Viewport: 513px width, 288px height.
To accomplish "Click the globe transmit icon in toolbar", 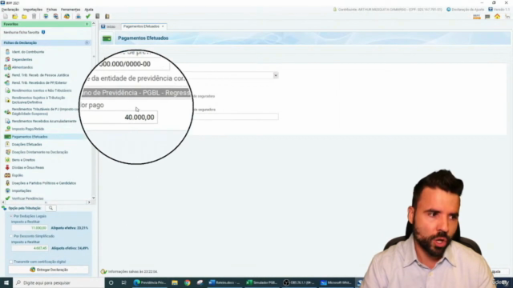I will pyautogui.click(x=67, y=16).
